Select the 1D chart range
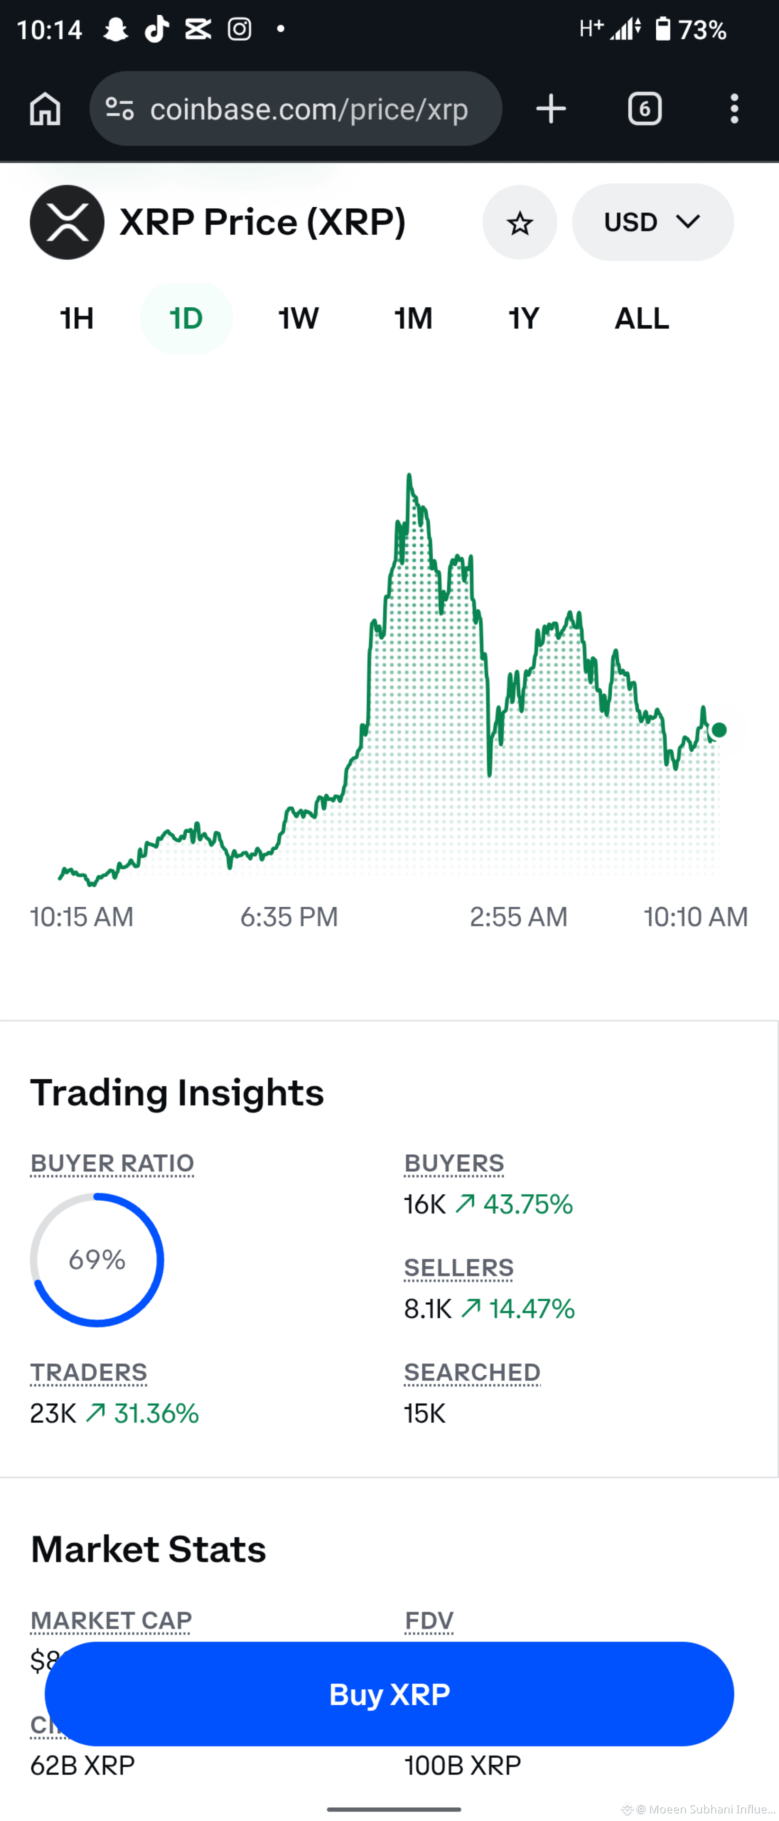The height and width of the screenshot is (1821, 779). 186,318
